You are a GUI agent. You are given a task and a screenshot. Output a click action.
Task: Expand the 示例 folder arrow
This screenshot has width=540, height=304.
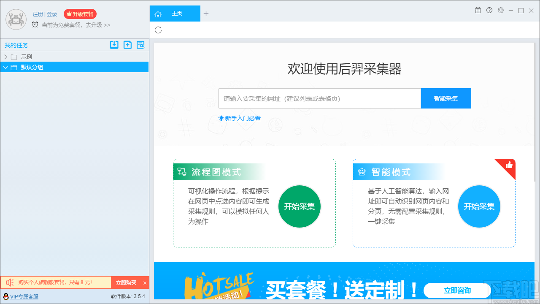[x=5, y=57]
